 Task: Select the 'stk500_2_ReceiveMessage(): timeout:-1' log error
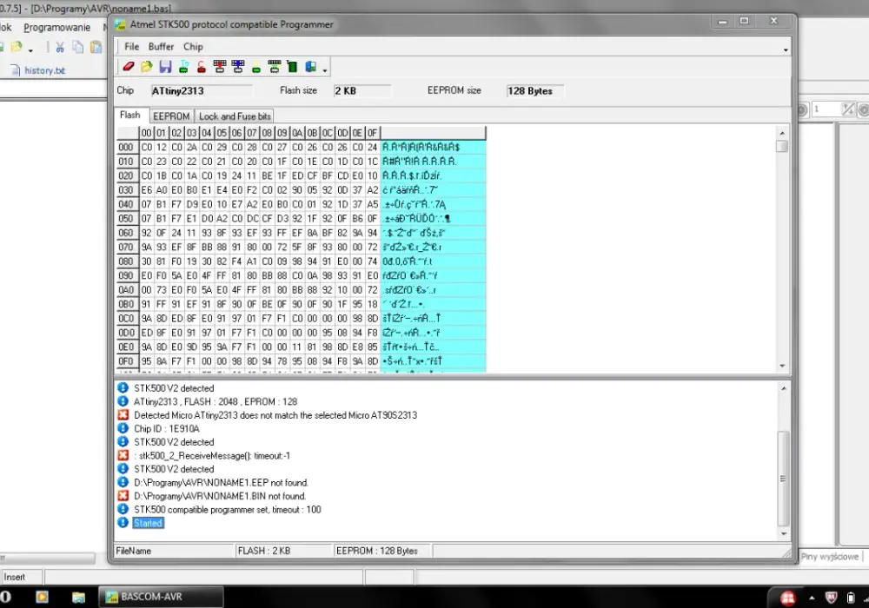tap(212, 456)
